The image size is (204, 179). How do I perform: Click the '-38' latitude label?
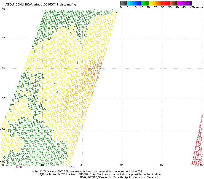point(2,129)
